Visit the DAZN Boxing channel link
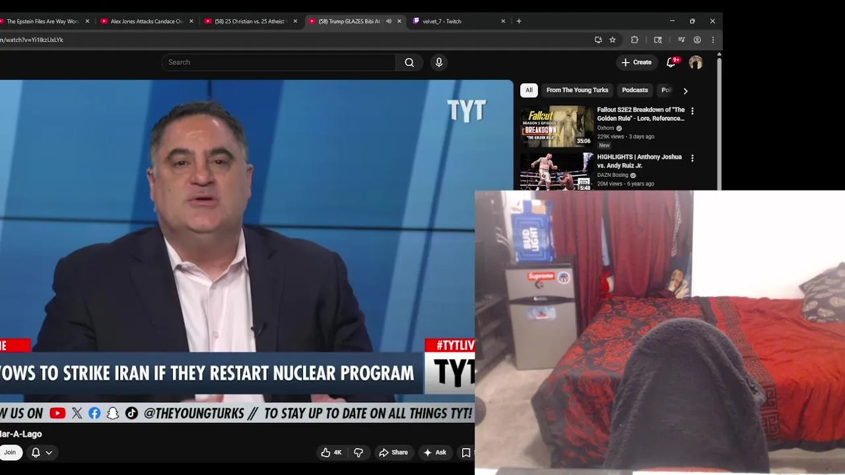 [x=613, y=175]
